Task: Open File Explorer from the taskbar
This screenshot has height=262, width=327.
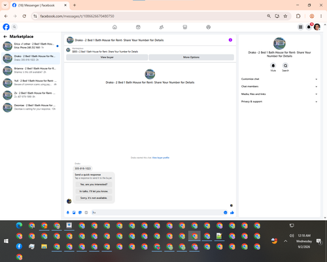Action: click(44, 246)
